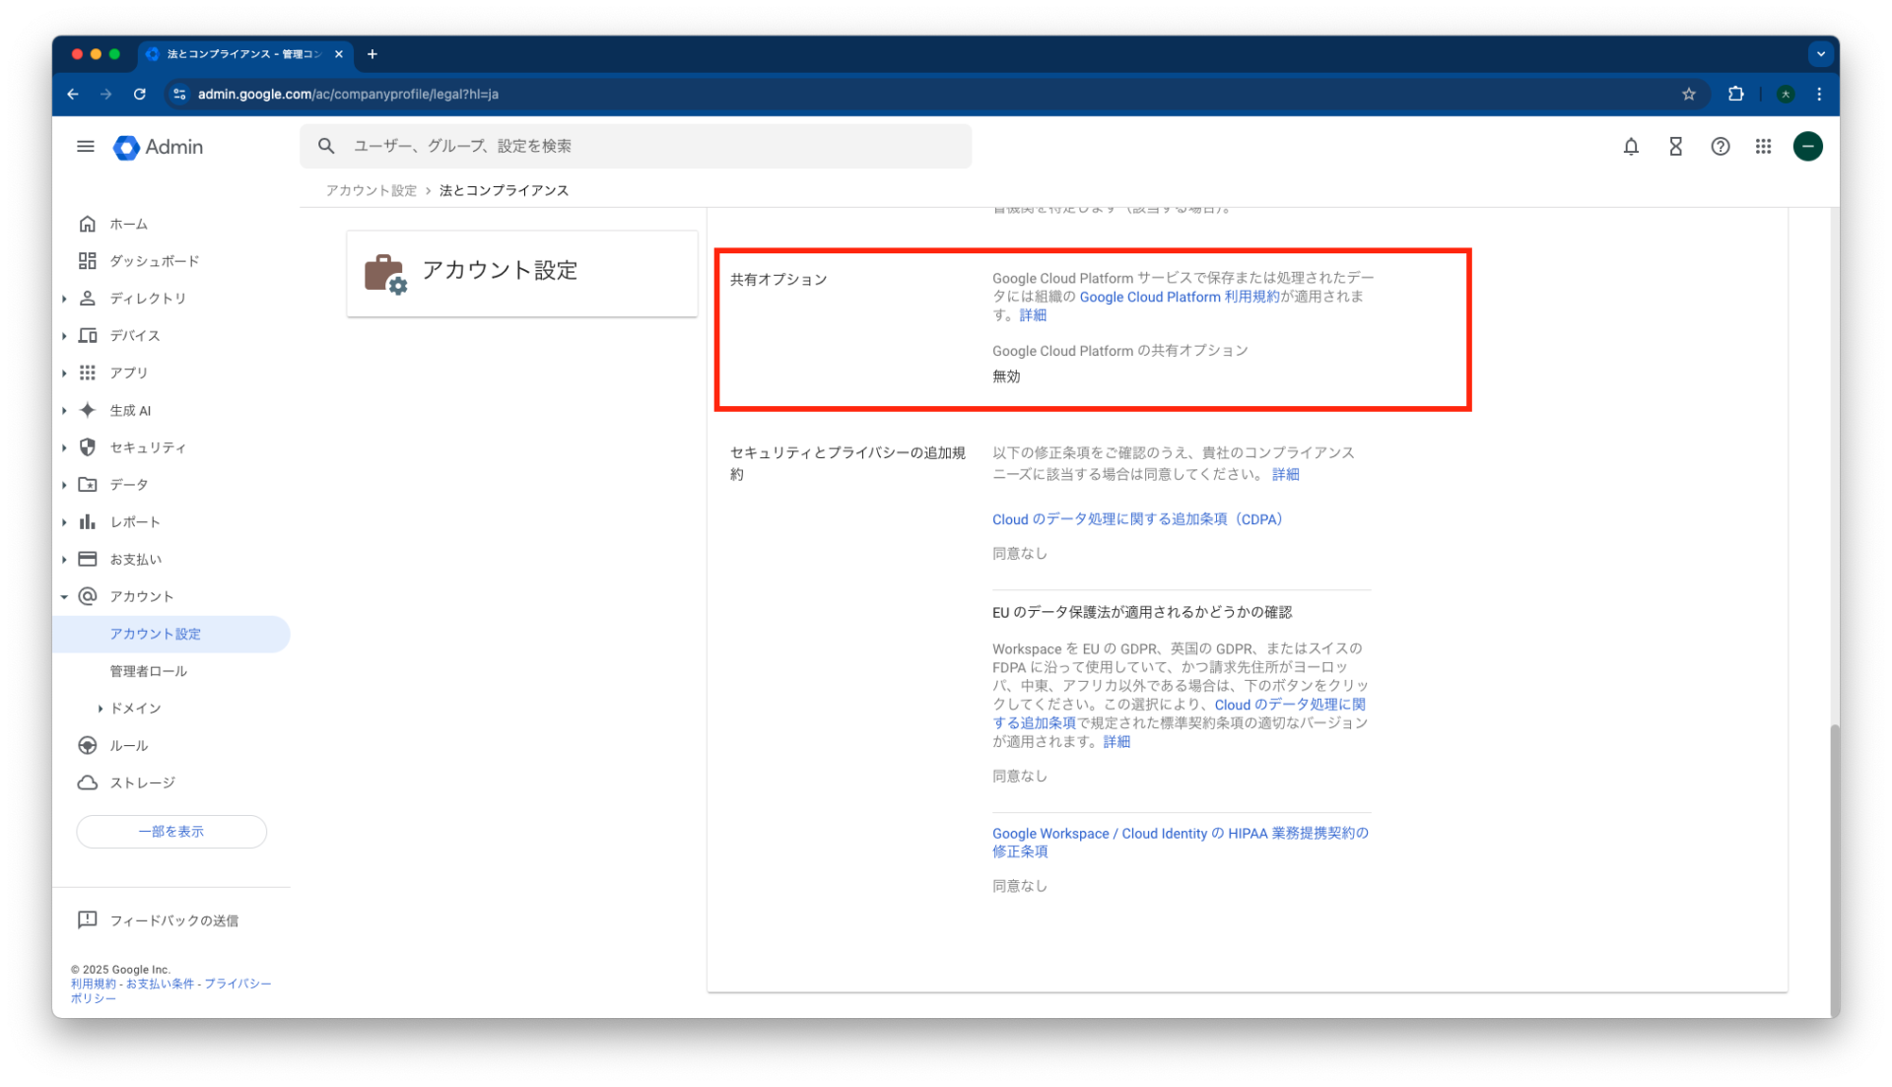The image size is (1892, 1087).
Task: Reload the current page
Action: [x=140, y=95]
